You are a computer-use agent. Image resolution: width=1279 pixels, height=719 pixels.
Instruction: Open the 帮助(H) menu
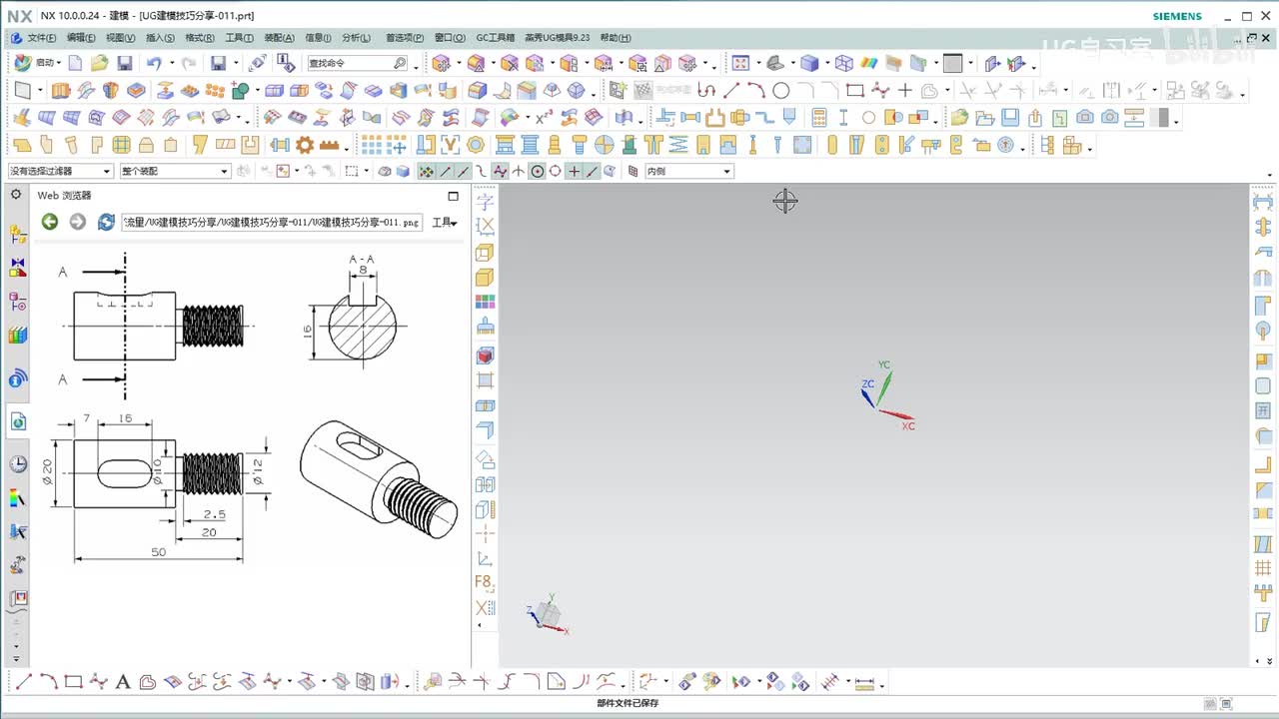(616, 38)
